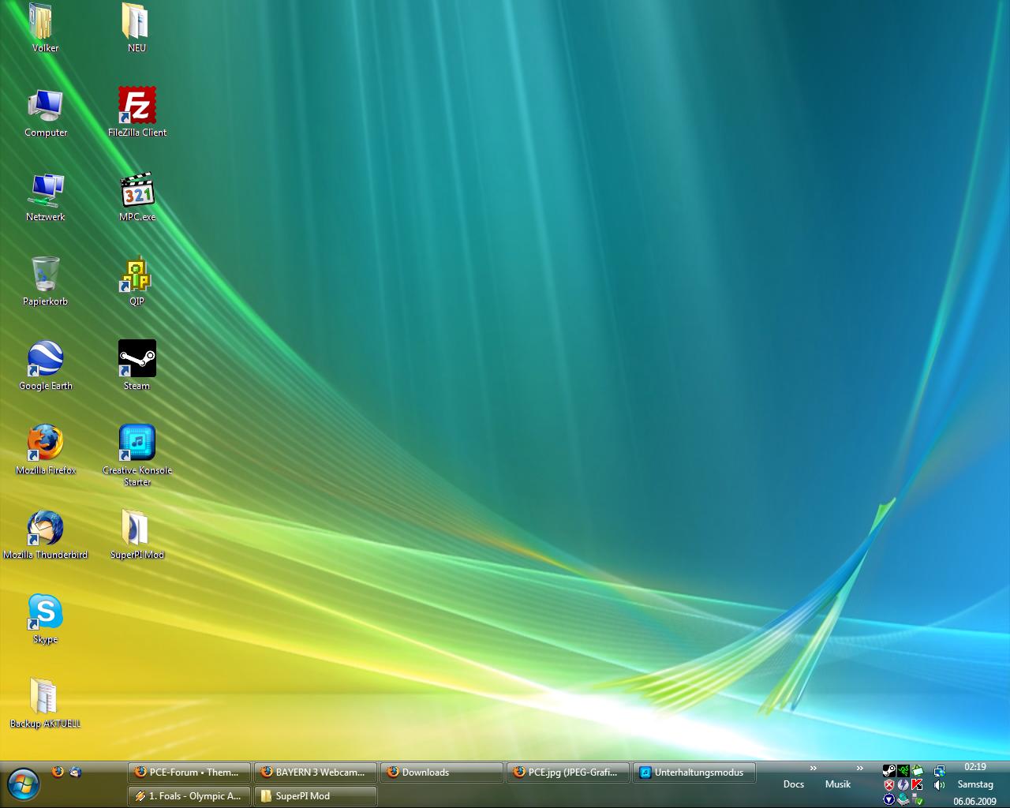The image size is (1010, 808).
Task: Select the Skype desktop icon
Action: click(x=46, y=613)
